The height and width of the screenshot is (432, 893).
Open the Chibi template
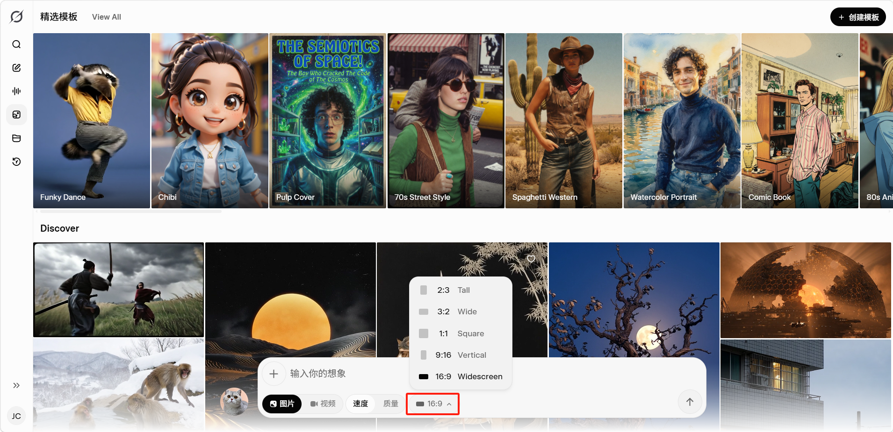click(210, 120)
